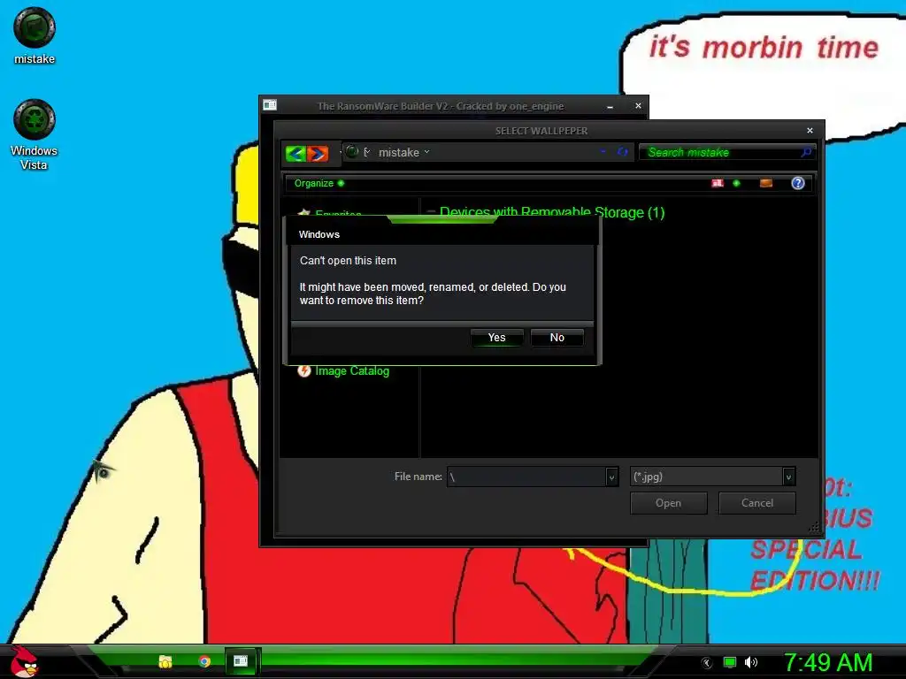Click the File name input field

click(526, 477)
